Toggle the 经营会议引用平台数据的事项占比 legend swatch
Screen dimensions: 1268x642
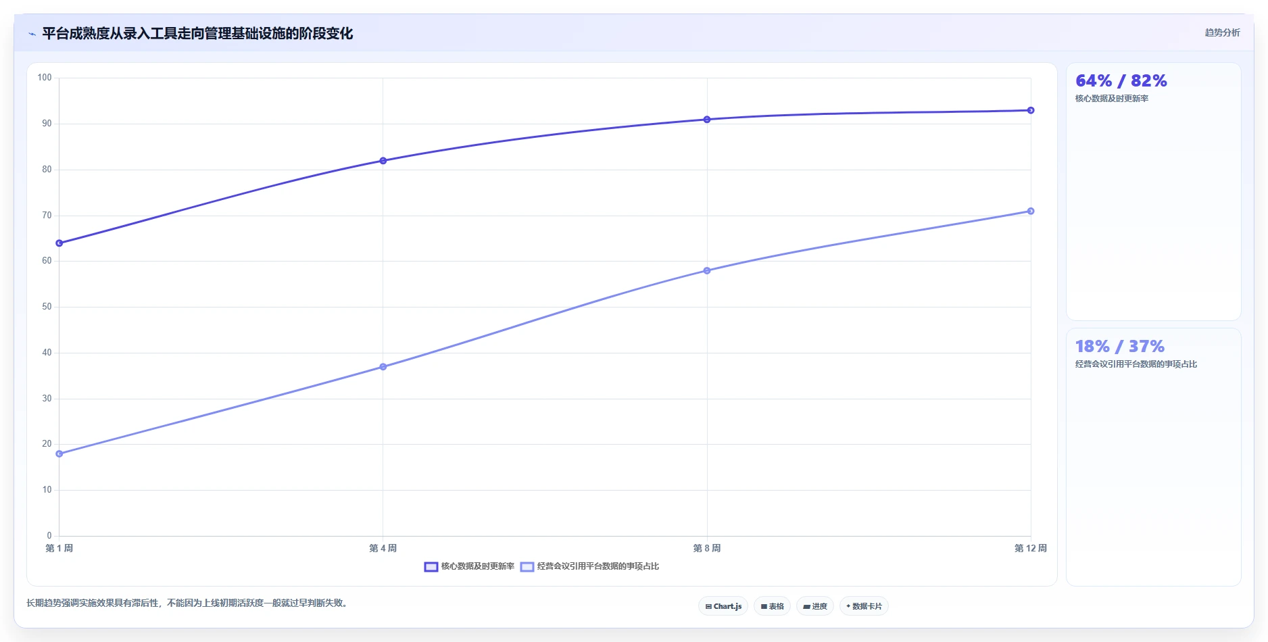click(x=527, y=566)
